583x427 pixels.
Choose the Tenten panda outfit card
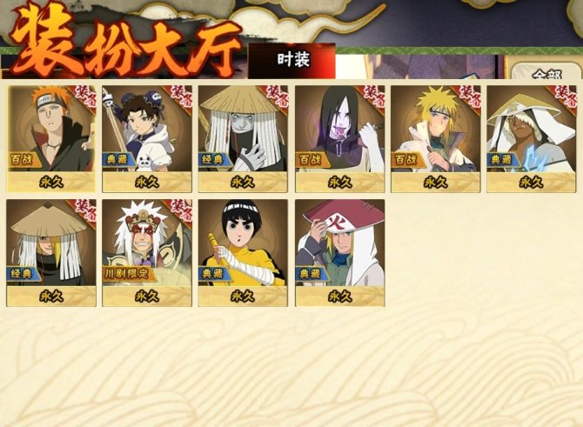(x=147, y=138)
